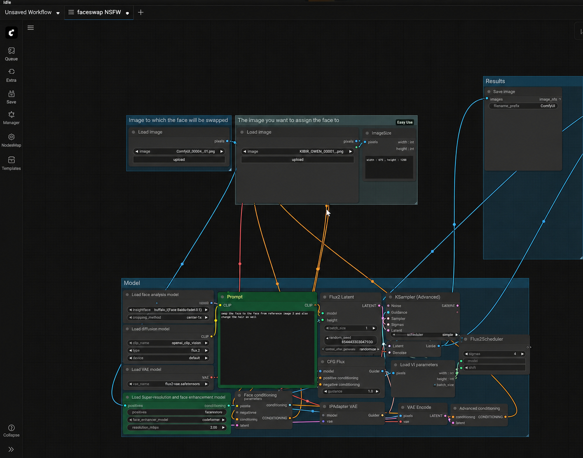Open the vae_name flux2-vae.safetensors selector
The width and height of the screenshot is (583, 458).
[169, 384]
